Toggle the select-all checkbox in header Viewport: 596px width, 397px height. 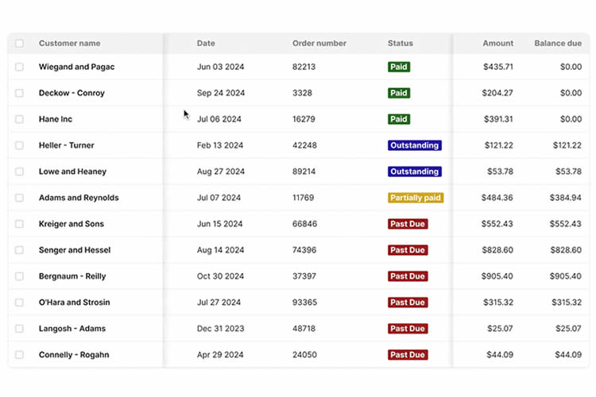(x=19, y=44)
